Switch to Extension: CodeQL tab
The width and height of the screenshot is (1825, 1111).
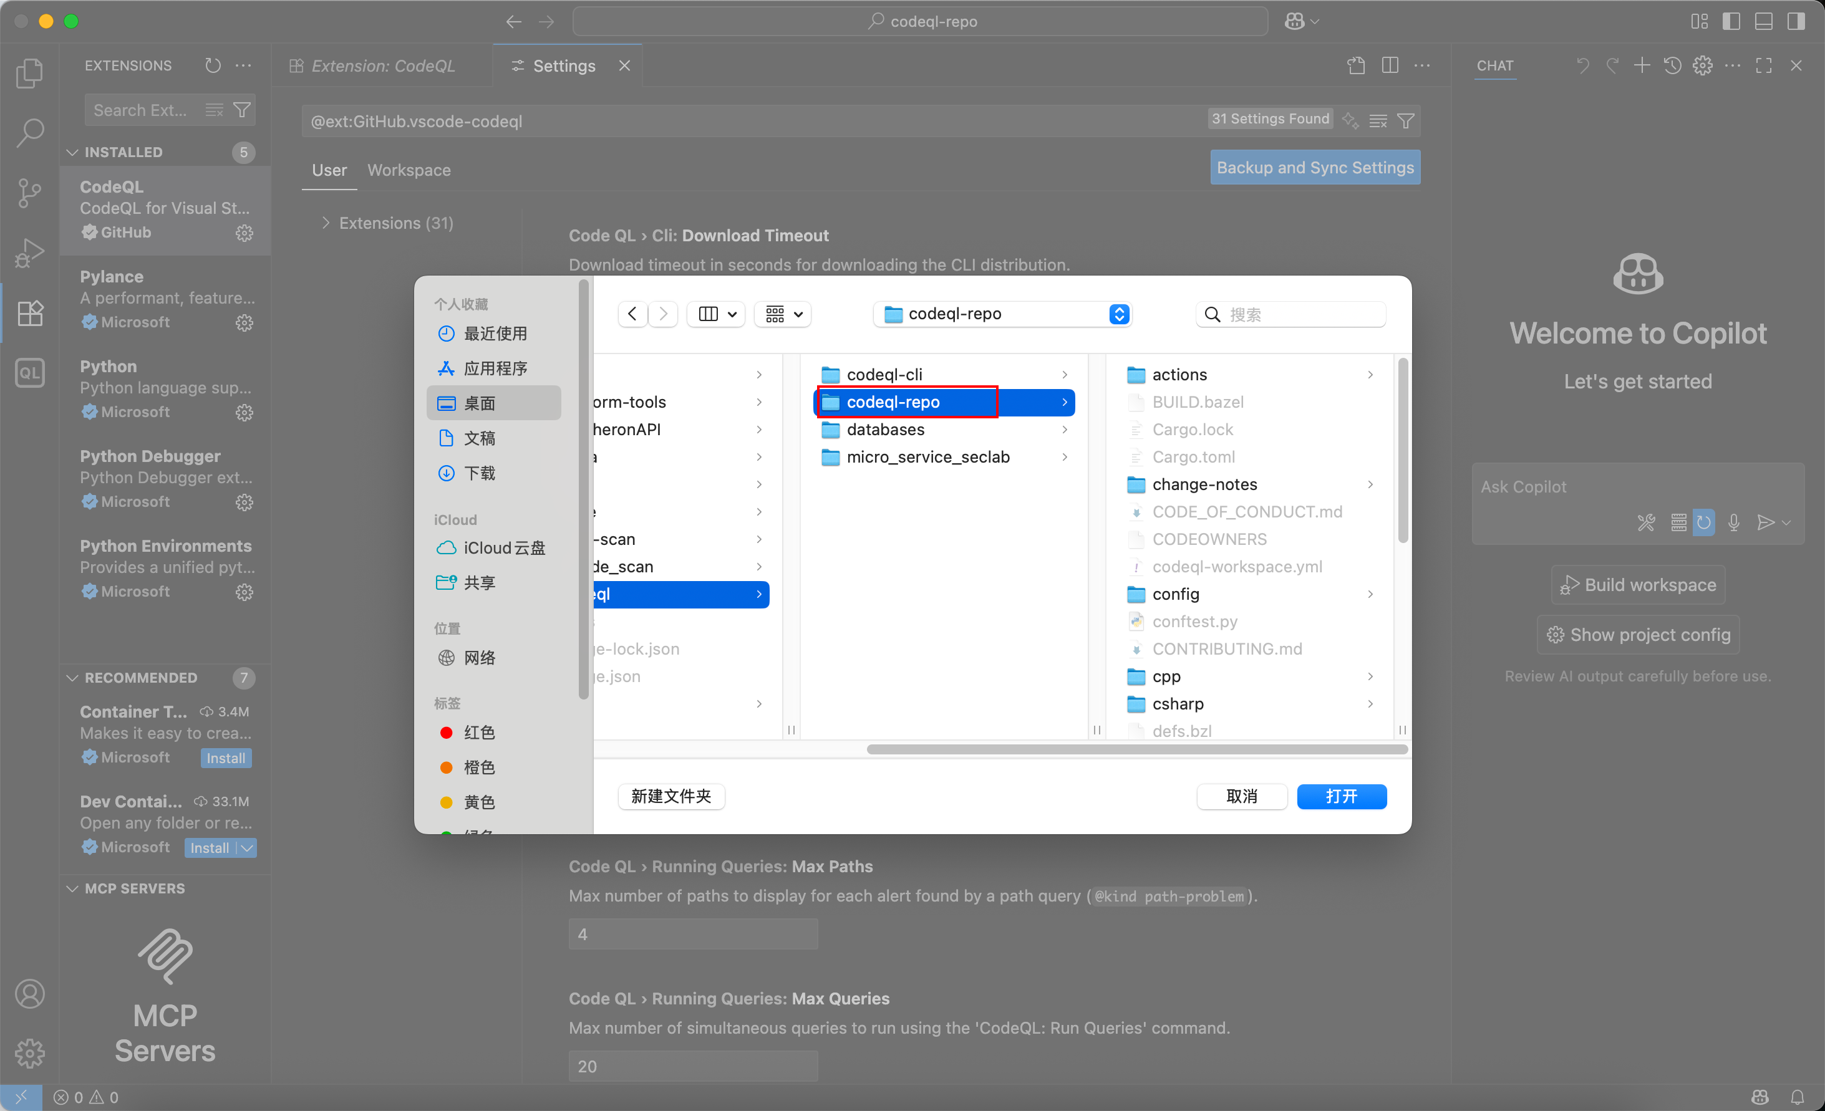[382, 65]
